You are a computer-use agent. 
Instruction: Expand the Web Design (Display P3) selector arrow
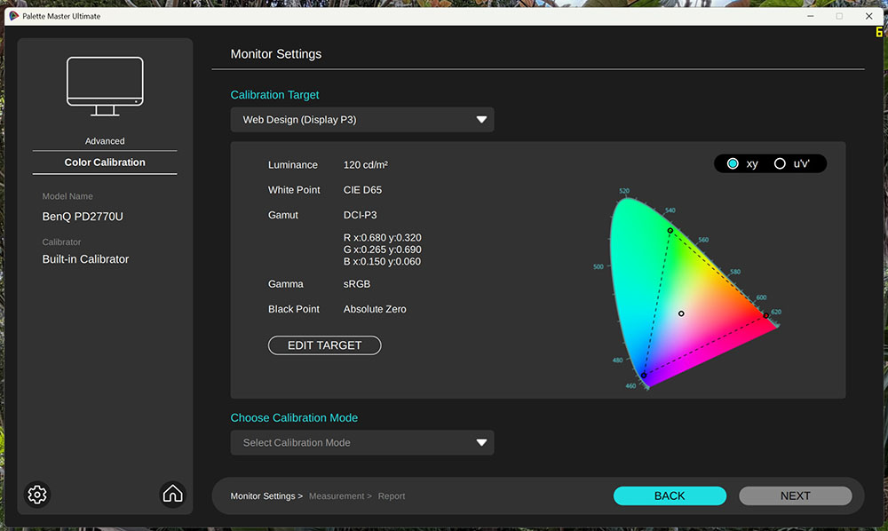coord(482,119)
